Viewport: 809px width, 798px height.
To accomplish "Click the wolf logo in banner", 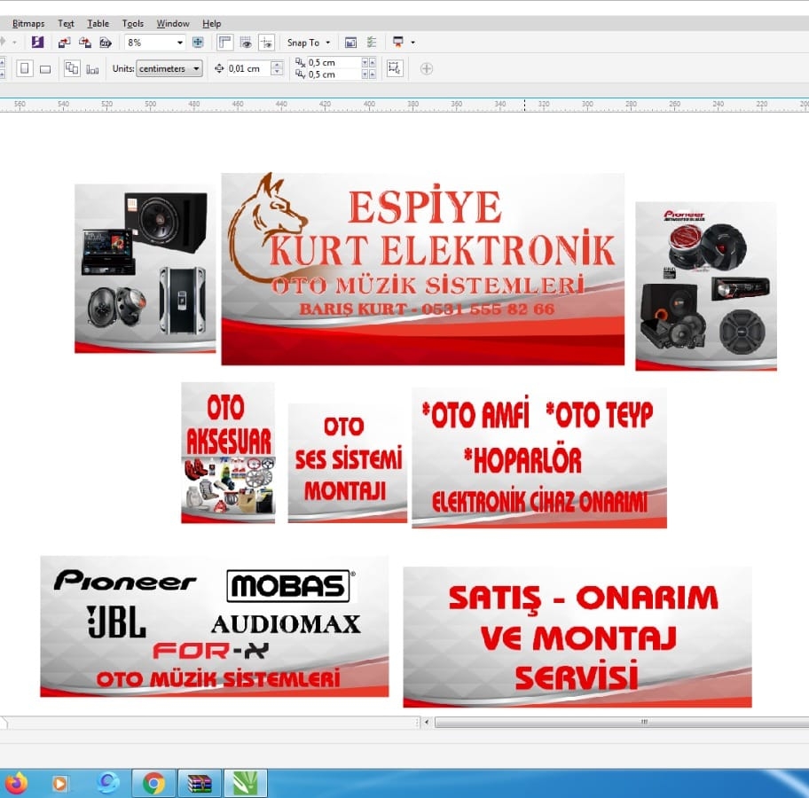I will (266, 227).
